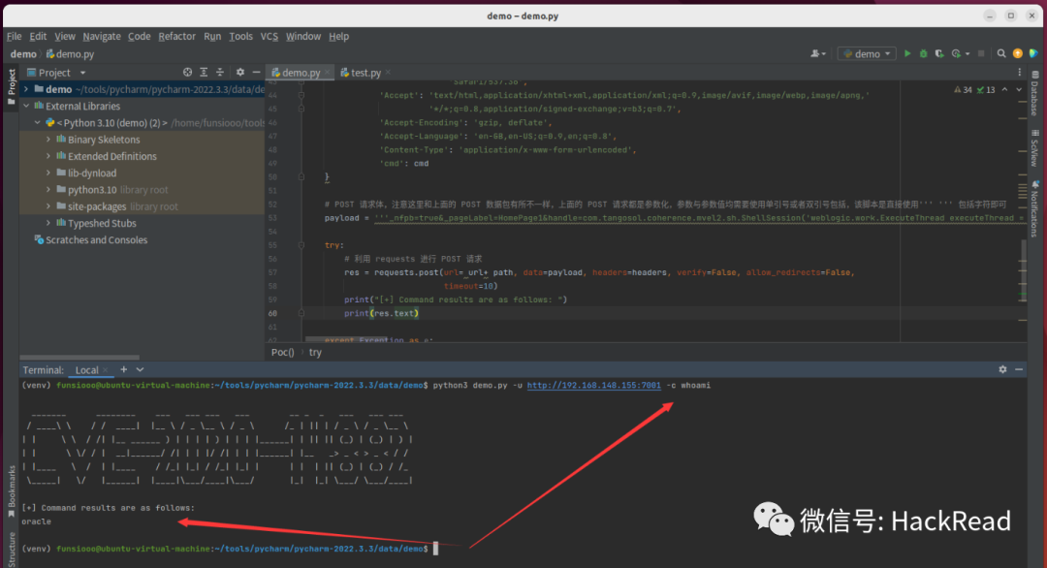Run demo with coverage
The image size is (1047, 568).
click(939, 53)
